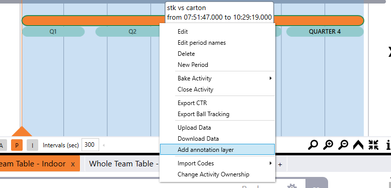Expand the Bake Activity submenu
Screen dimensions: 391x188
point(217,78)
